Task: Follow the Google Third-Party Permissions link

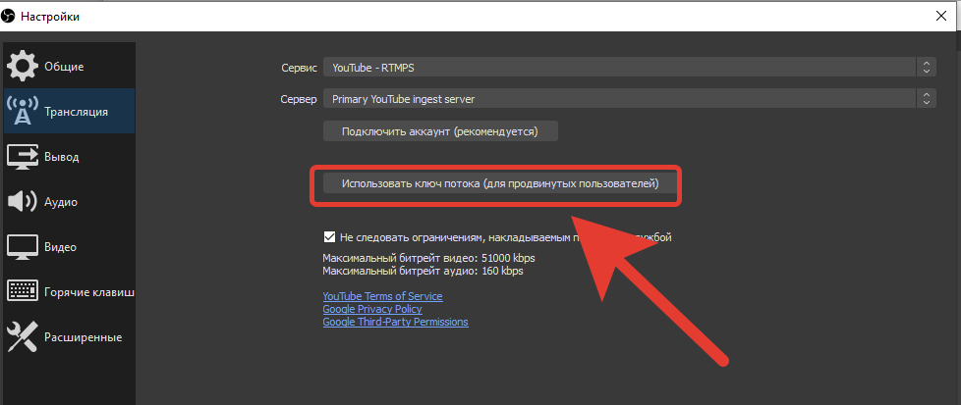Action: point(395,322)
